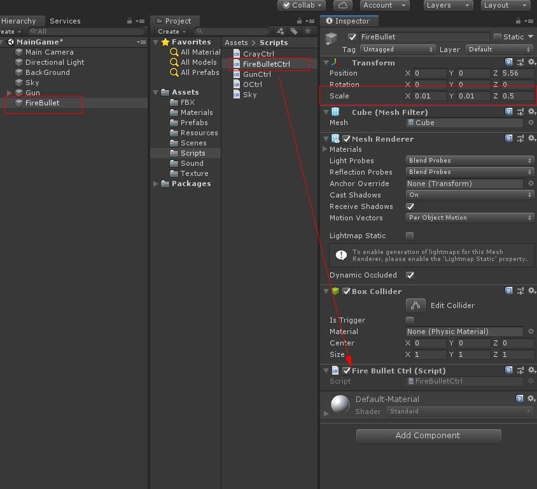Toggle FireBullet object active checkbox
The image size is (537, 489).
tap(352, 37)
